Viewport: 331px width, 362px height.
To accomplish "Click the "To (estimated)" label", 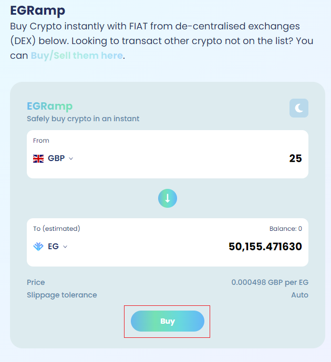I will click(56, 229).
